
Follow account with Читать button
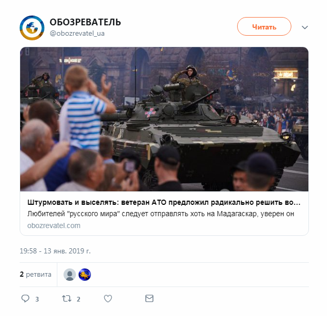coord(264,26)
